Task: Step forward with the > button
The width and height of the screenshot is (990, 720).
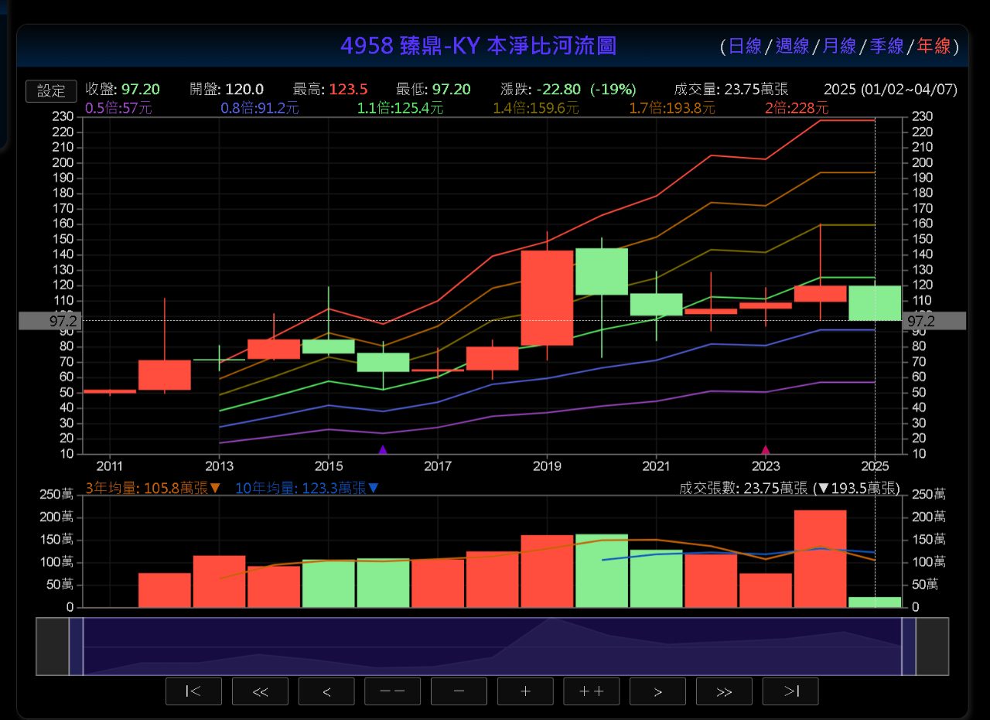Action: pos(657,691)
